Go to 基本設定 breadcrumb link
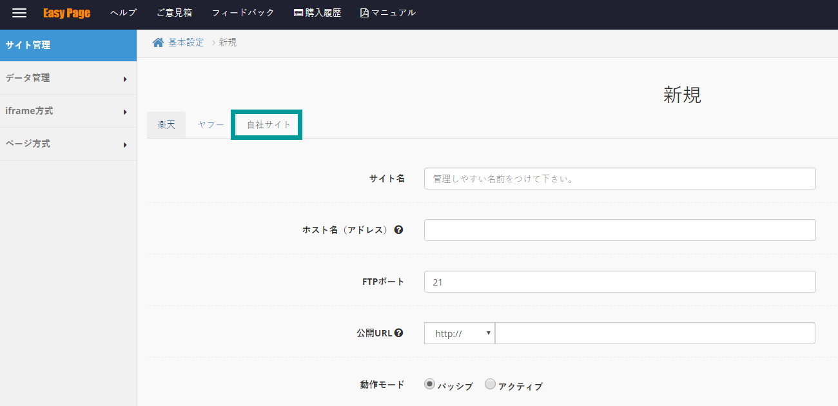Image resolution: width=838 pixels, height=406 pixels. click(186, 43)
